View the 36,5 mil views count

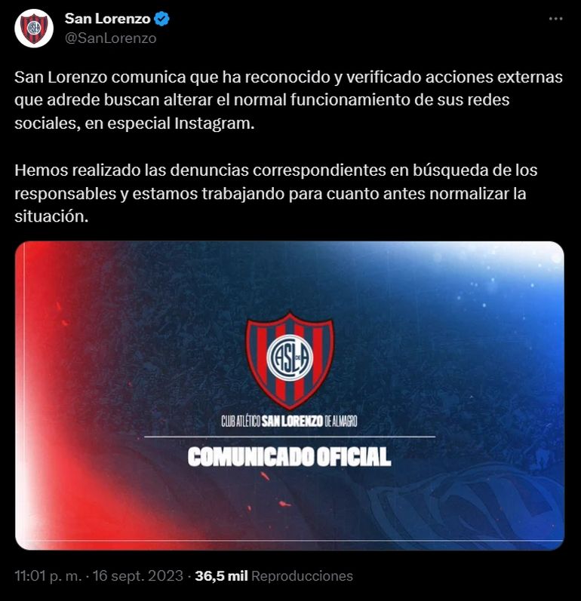click(221, 575)
